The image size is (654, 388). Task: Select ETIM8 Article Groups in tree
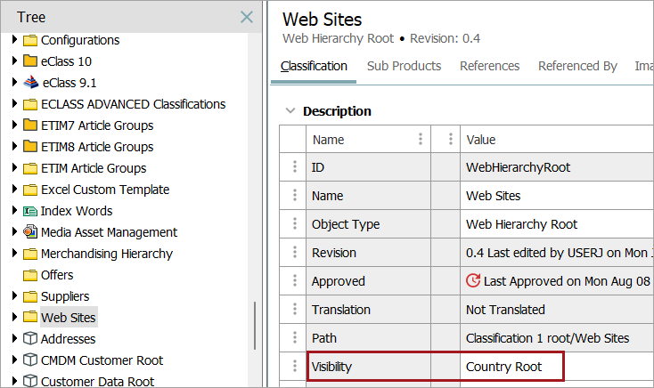96,147
